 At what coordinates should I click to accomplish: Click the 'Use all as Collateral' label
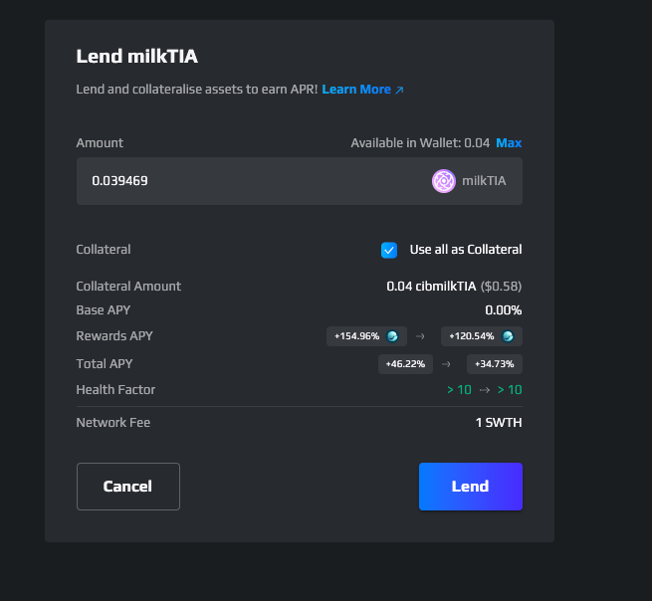466,250
